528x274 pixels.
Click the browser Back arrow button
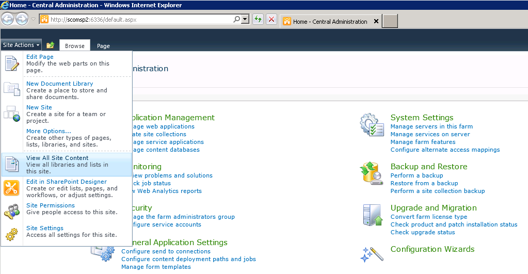click(7, 19)
